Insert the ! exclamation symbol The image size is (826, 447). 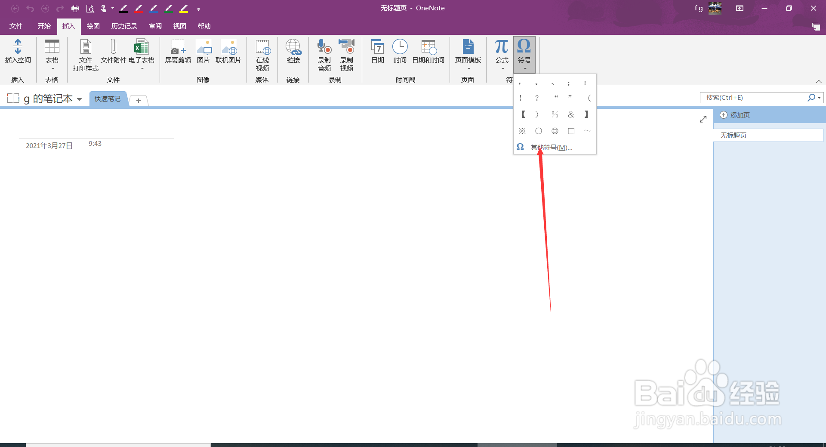point(521,98)
